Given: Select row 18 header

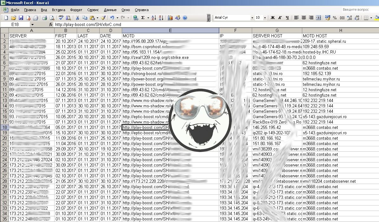Looking at the screenshot, I should point(4,127).
